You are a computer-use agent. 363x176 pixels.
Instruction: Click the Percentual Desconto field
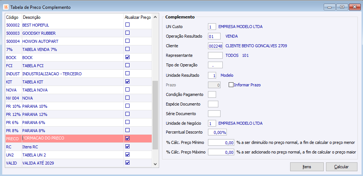pos(218,132)
